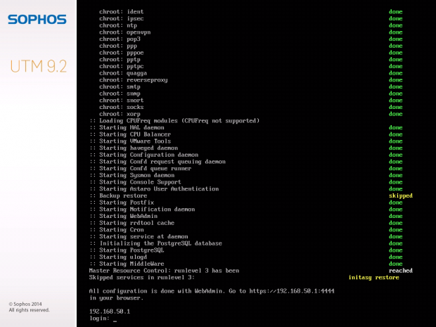Click 'Starting service at daemon' line
Viewport: 436px width, 327px height.
tap(139, 236)
